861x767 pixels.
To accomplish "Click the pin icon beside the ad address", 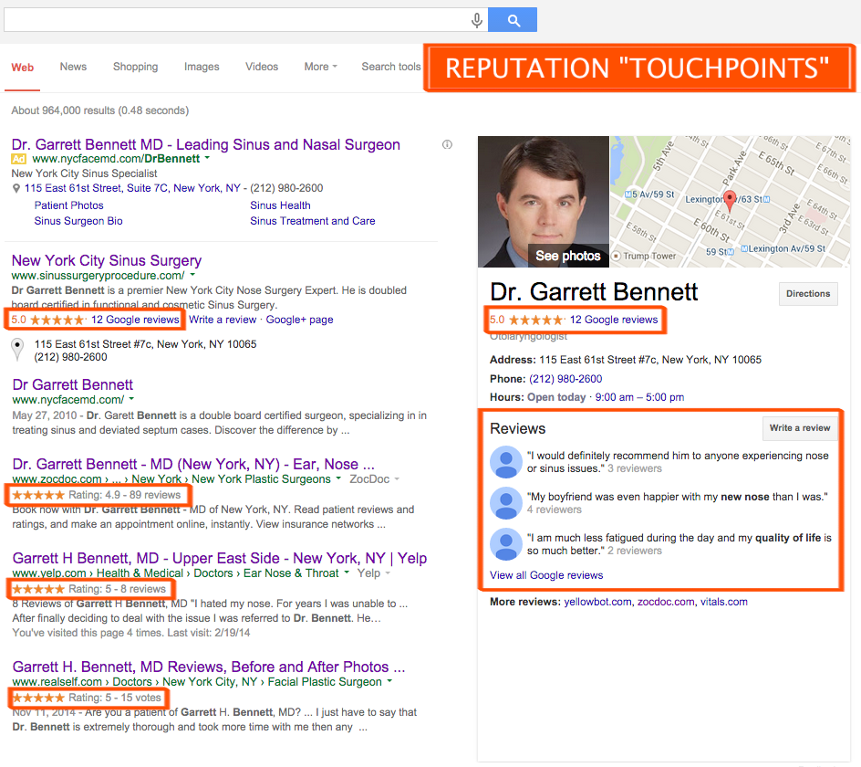I will click(x=16, y=189).
